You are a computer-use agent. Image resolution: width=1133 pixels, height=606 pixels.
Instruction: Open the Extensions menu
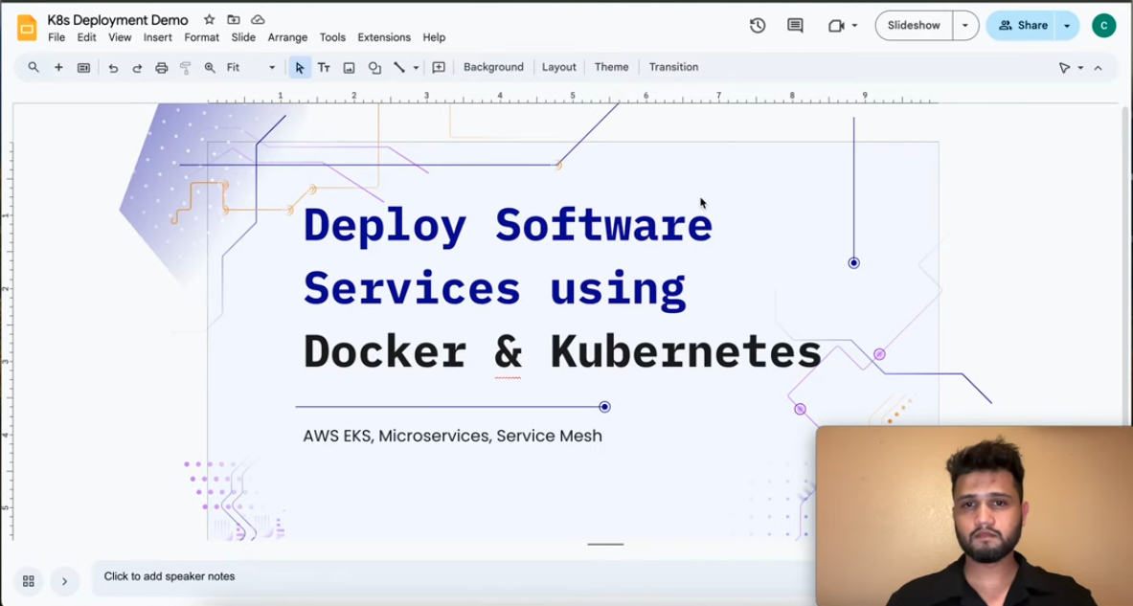384,37
